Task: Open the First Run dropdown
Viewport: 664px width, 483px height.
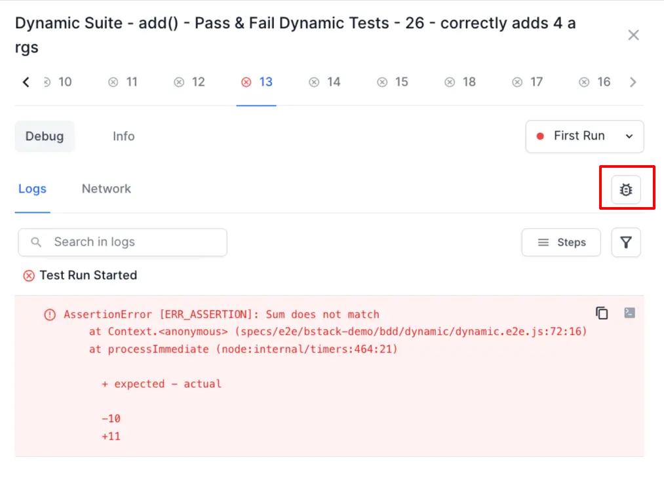Action: pos(585,136)
